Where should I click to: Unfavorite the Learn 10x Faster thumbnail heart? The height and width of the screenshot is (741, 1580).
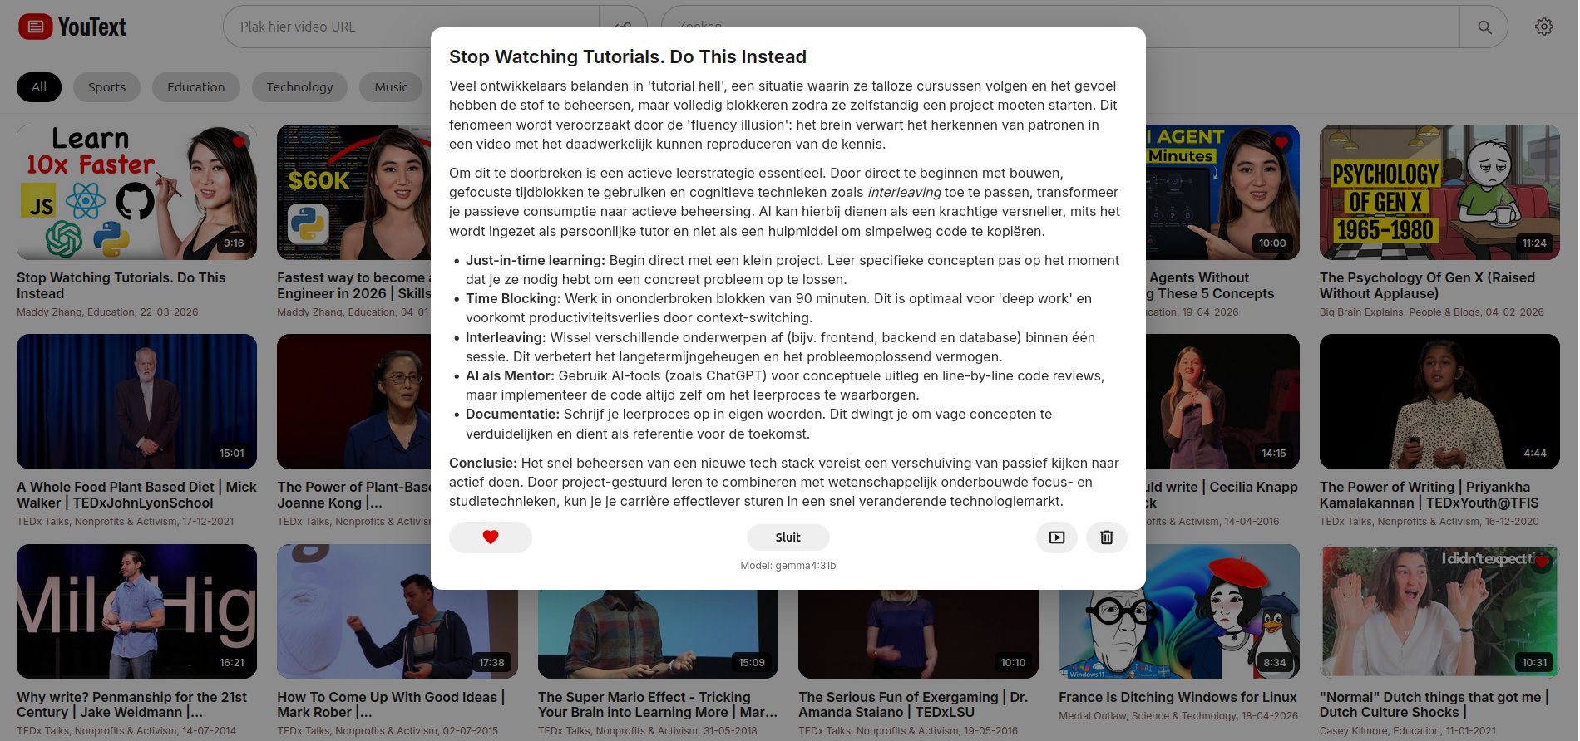click(x=239, y=142)
